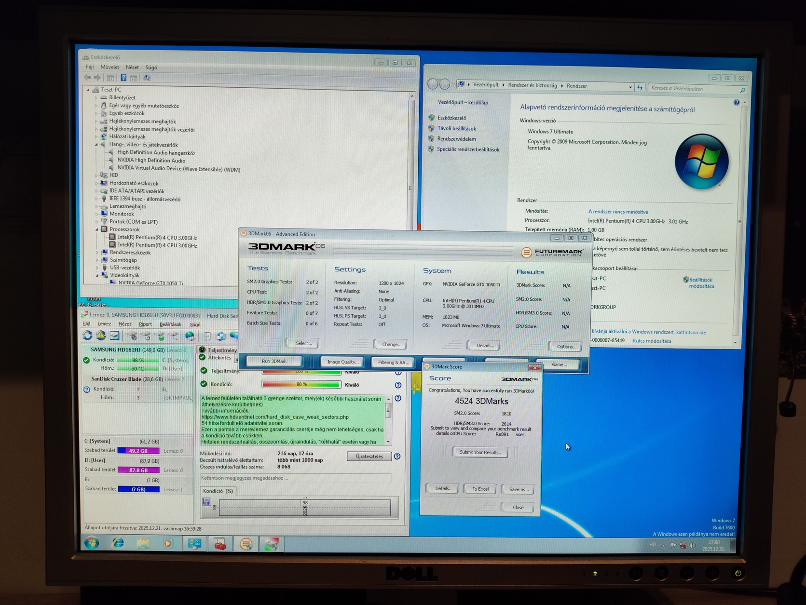806x605 pixels.
Task: Select NVIDIA High Definition Audio device
Action: (x=151, y=161)
